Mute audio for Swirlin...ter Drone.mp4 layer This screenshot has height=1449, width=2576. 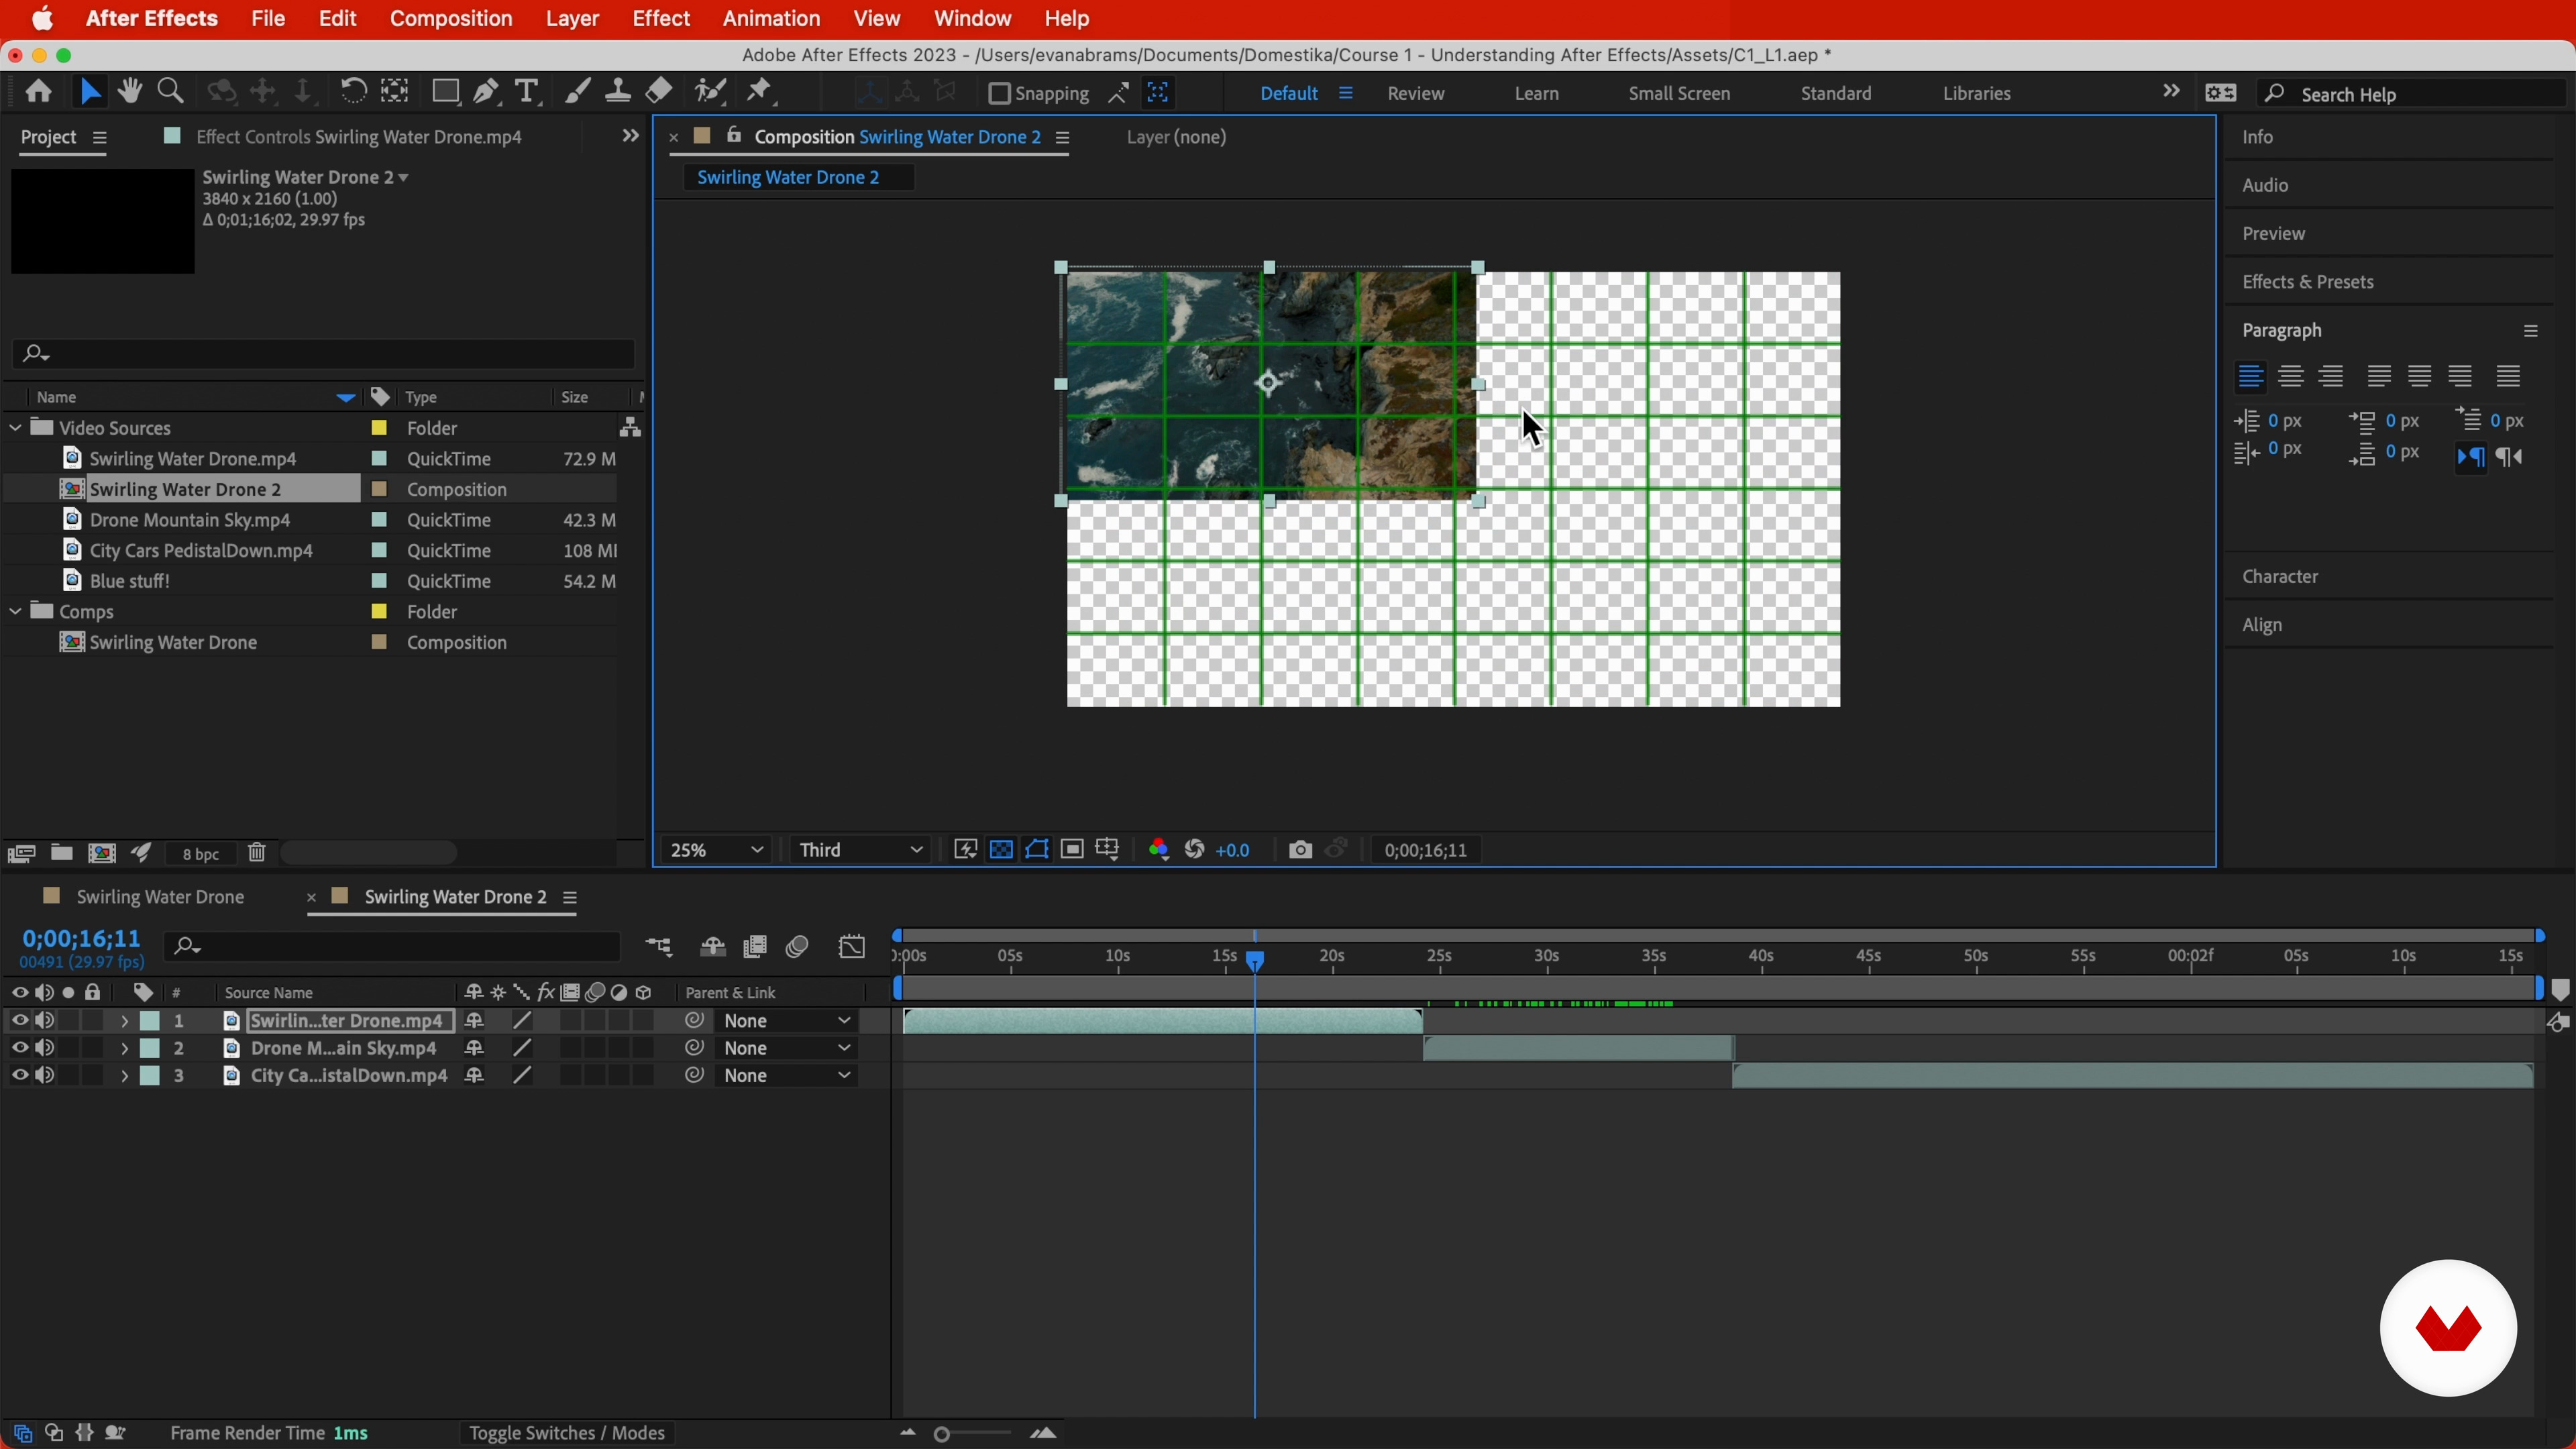[44, 1021]
